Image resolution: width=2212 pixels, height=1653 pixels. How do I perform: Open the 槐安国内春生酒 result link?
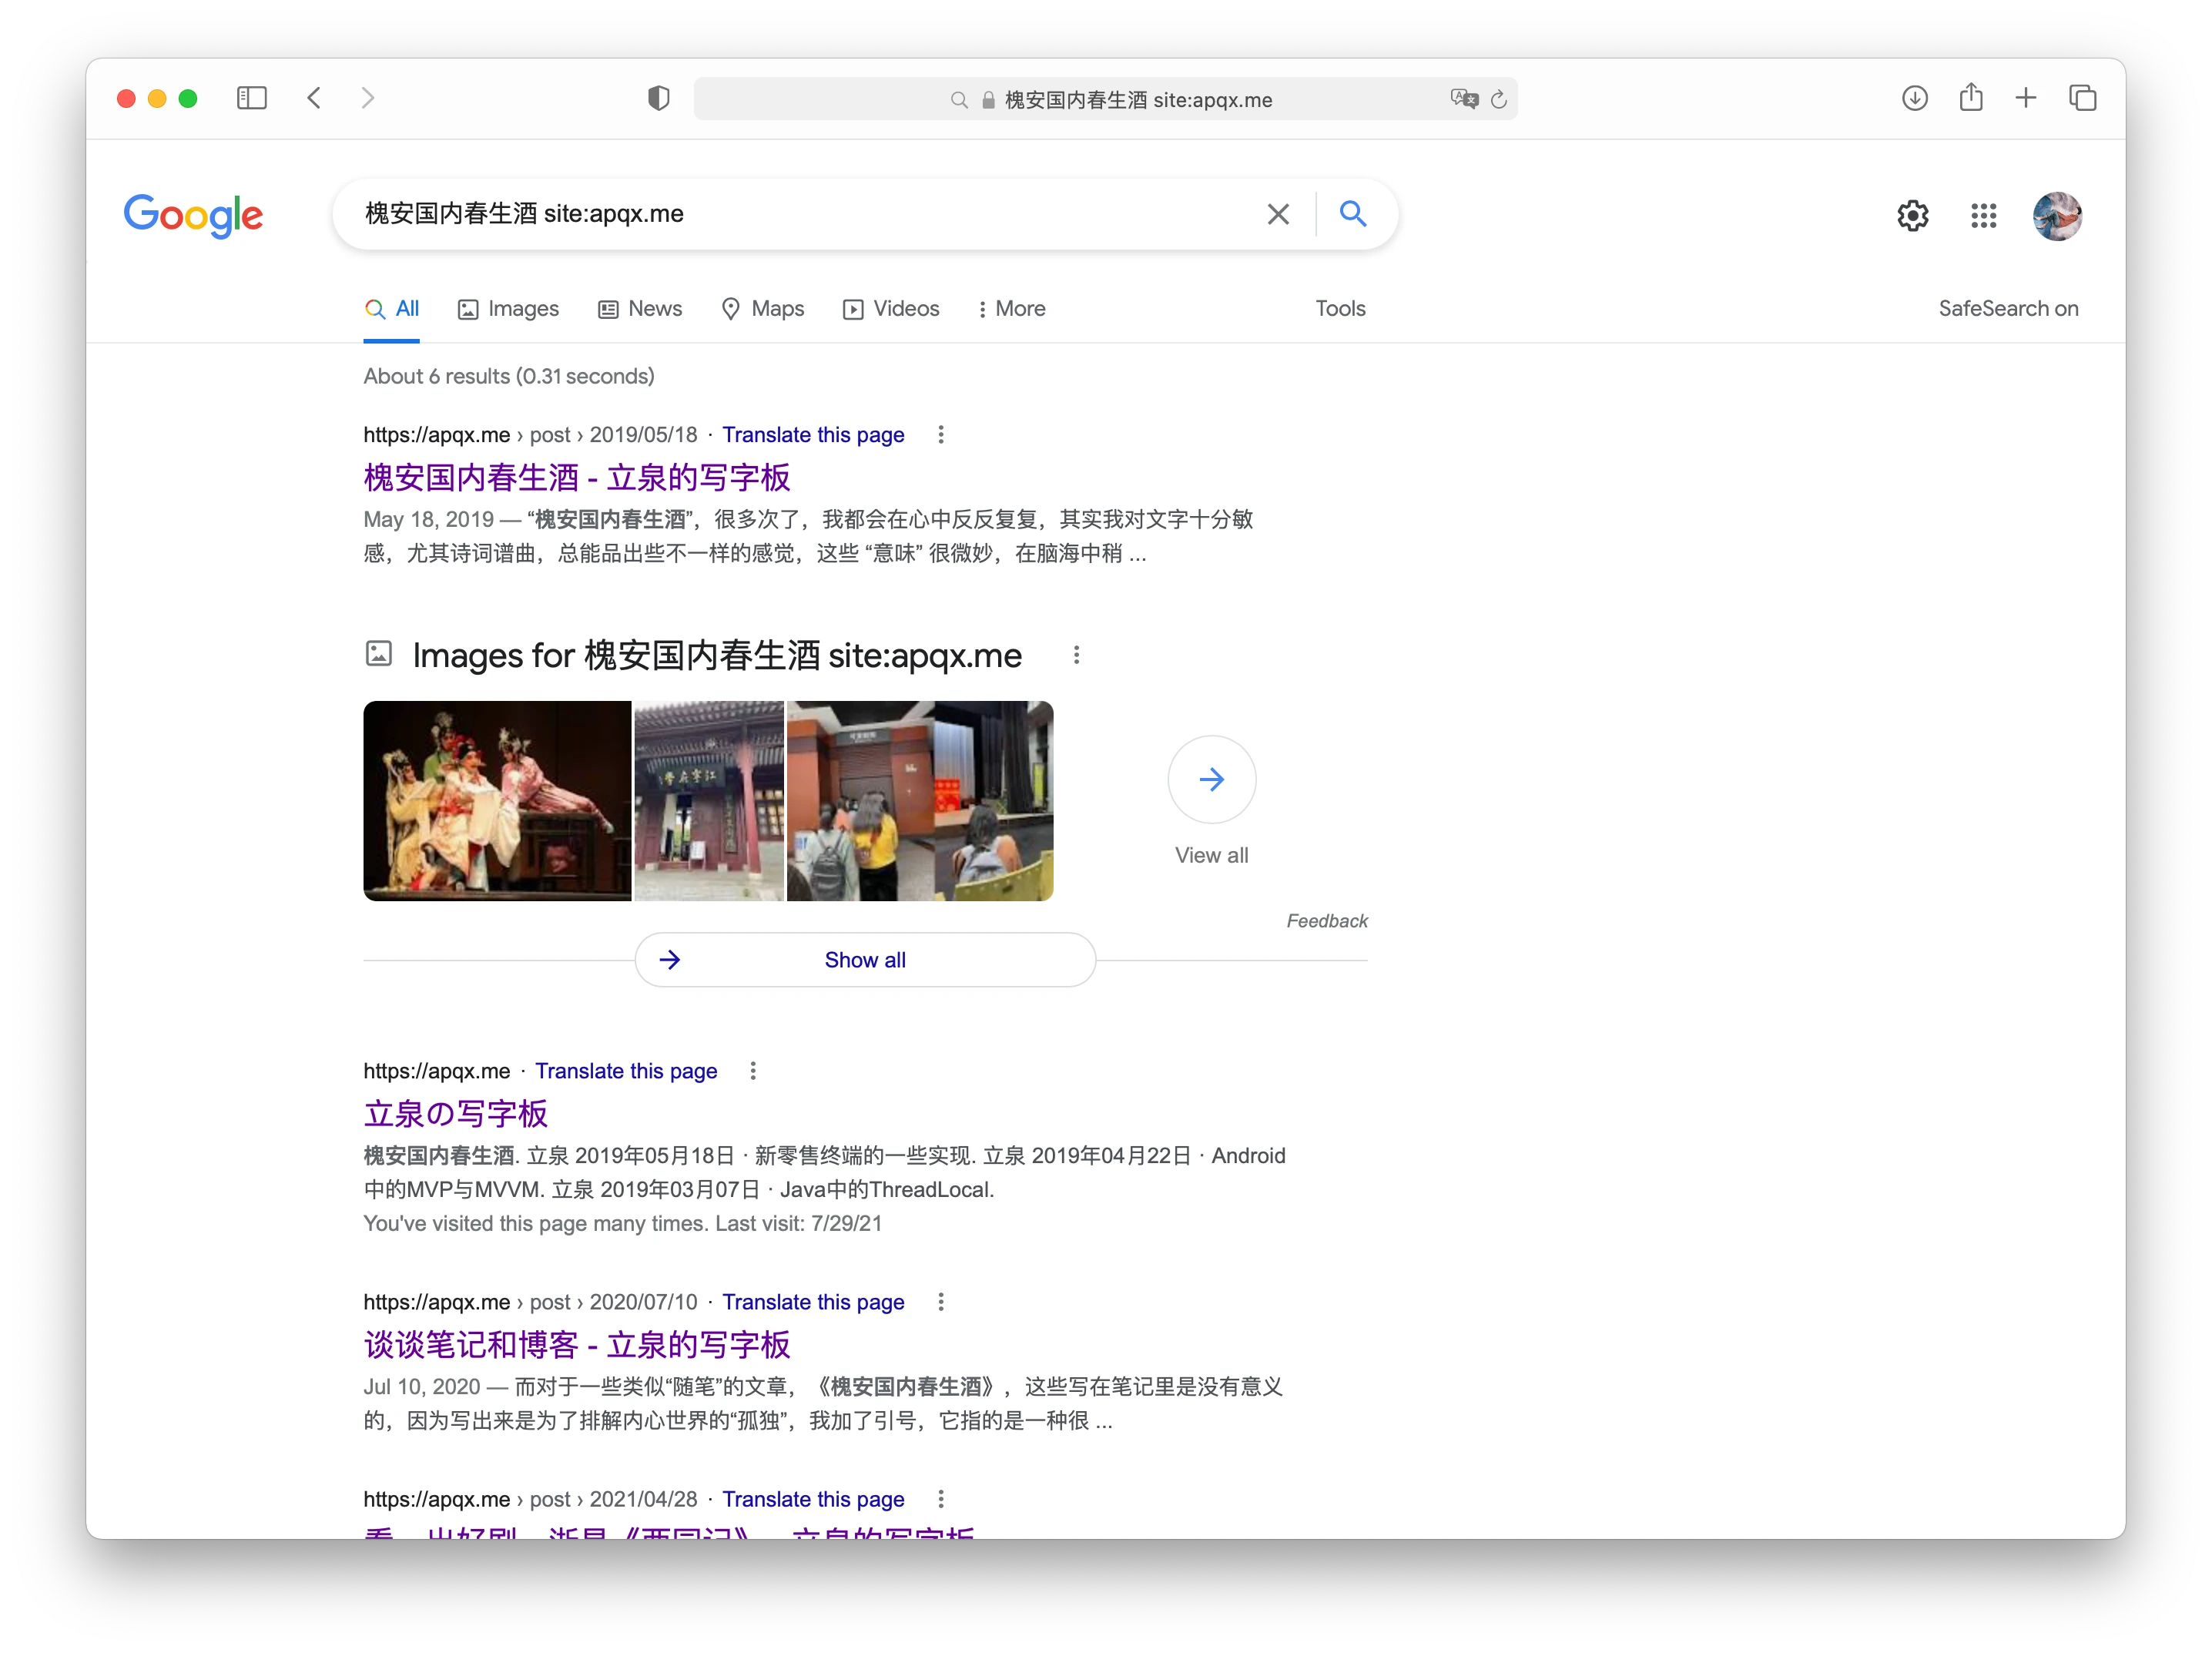click(577, 478)
